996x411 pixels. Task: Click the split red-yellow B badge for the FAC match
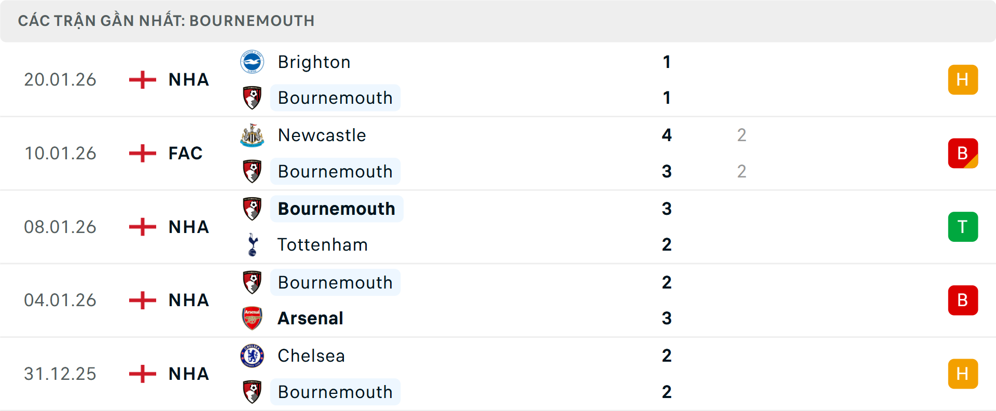click(963, 153)
